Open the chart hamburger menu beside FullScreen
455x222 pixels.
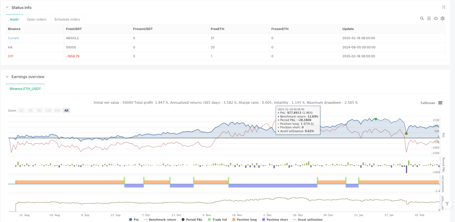pyautogui.click(x=440, y=103)
